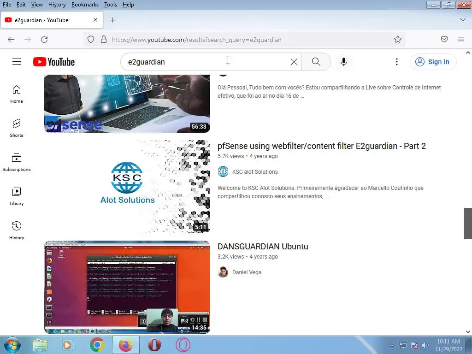Viewport: 472px width, 354px height.
Task: Open Subscriptions in sidebar
Action: pyautogui.click(x=17, y=162)
